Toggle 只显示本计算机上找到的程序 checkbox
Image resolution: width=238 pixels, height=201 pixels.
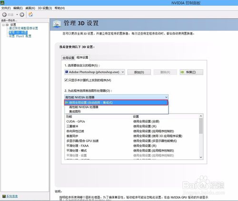pyautogui.click(x=66, y=80)
